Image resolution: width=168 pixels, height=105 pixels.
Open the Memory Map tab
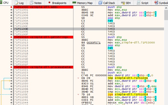point(82,3)
